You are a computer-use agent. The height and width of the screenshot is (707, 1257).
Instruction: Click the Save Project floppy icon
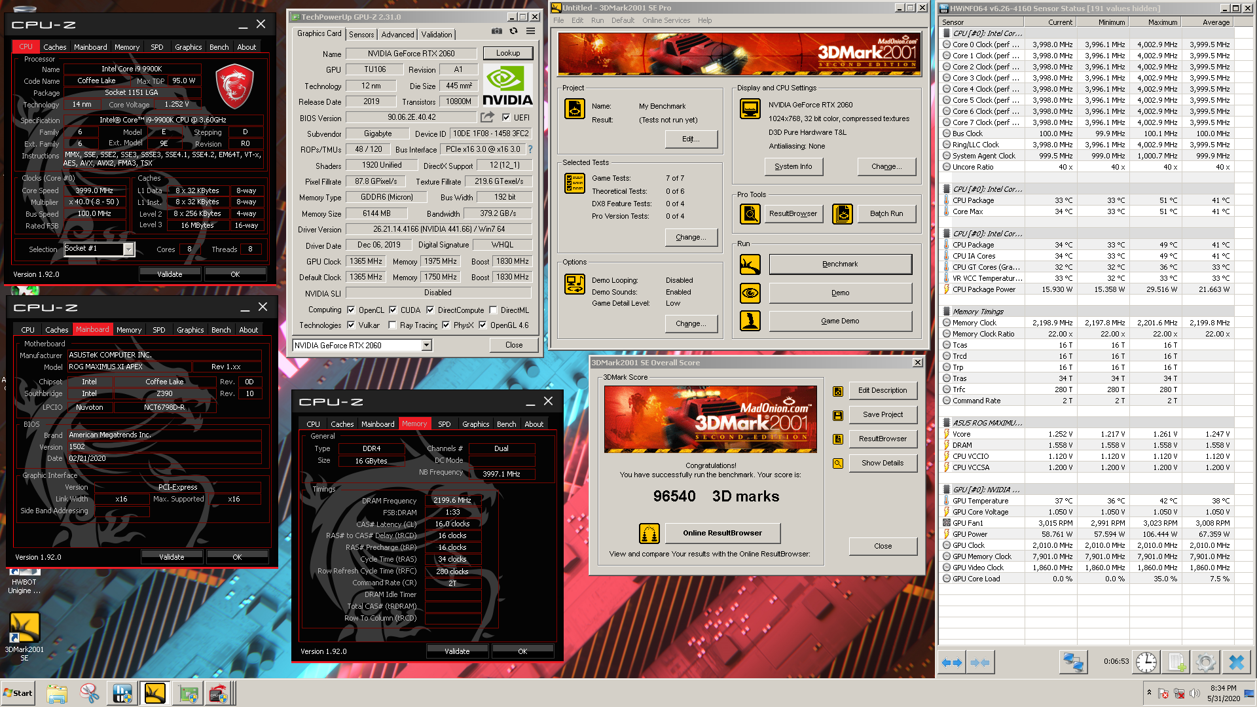coord(837,415)
